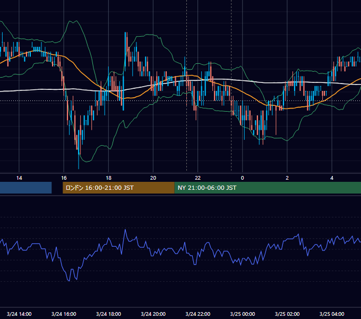Click the 2 hour axis label
This screenshot has height=319, width=361.
(287, 178)
